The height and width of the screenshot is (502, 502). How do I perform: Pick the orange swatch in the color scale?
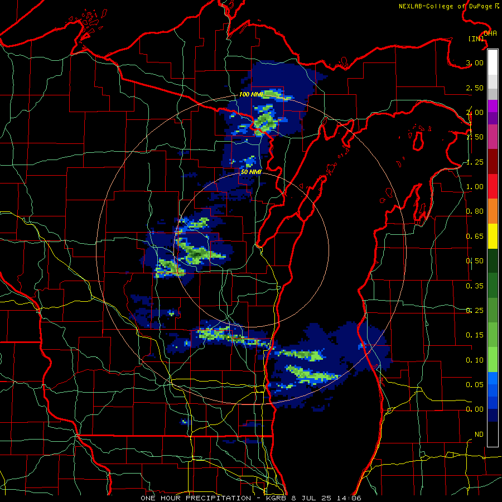493,211
